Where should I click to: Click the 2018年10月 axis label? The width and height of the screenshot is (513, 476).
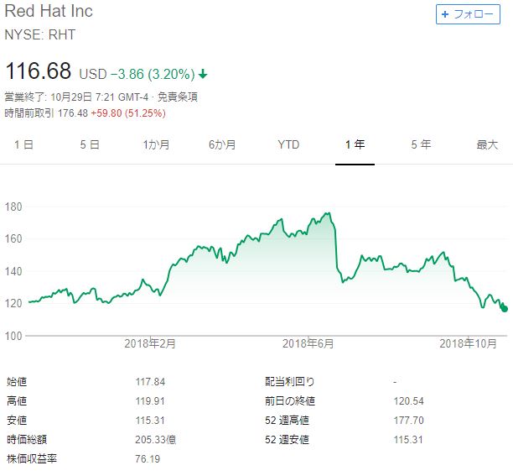pos(469,343)
